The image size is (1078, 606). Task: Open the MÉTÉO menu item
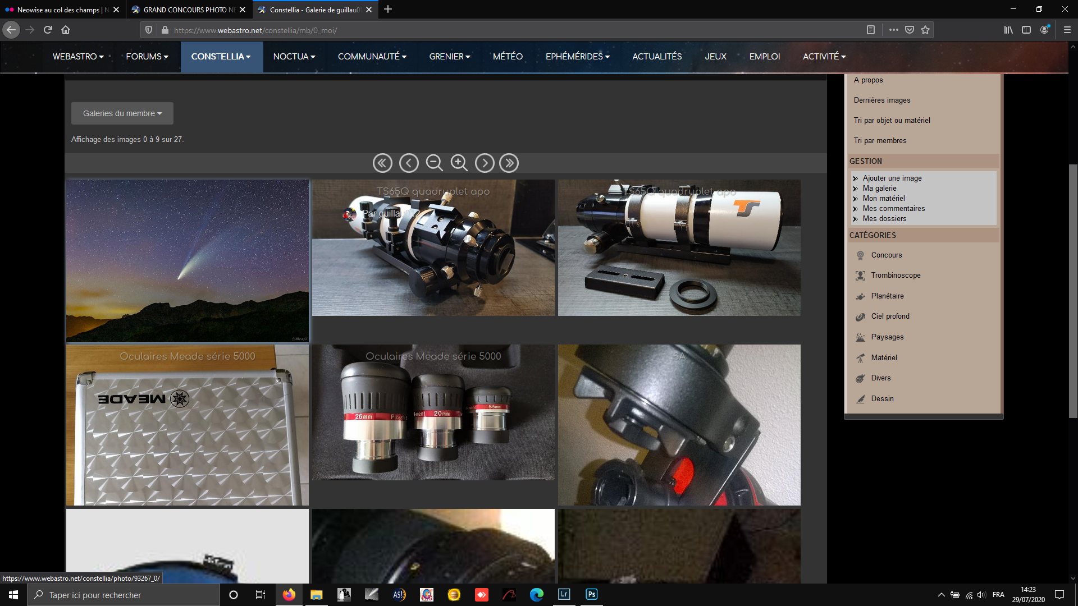[x=508, y=57]
